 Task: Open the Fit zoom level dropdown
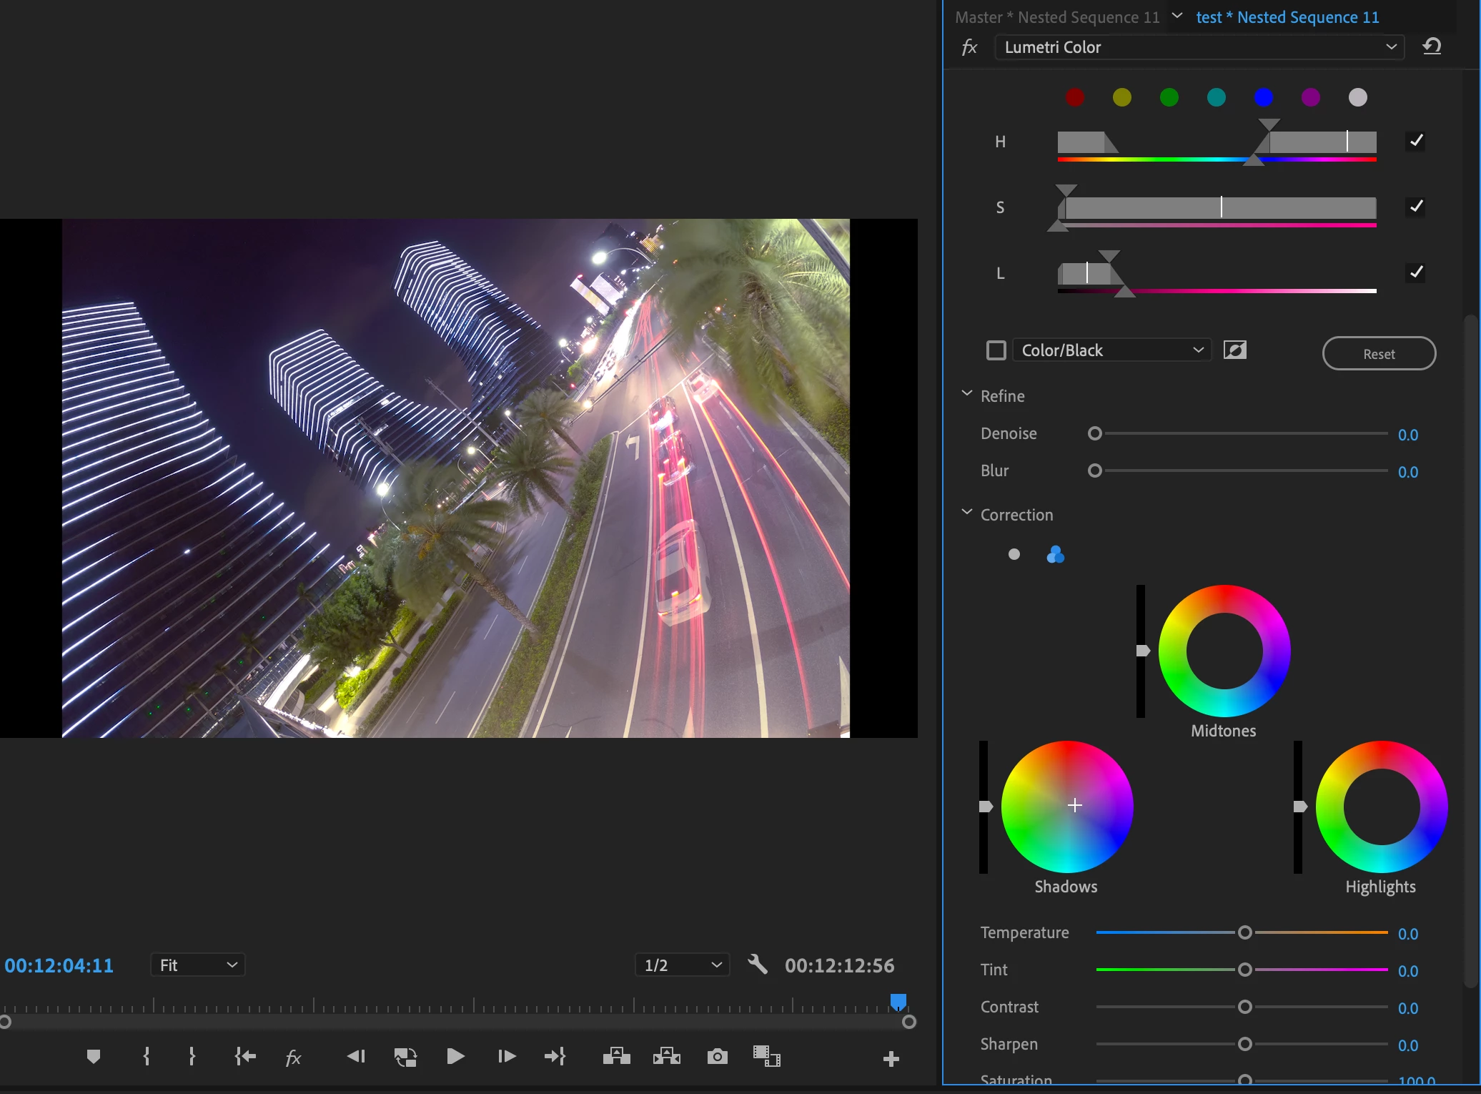198,965
